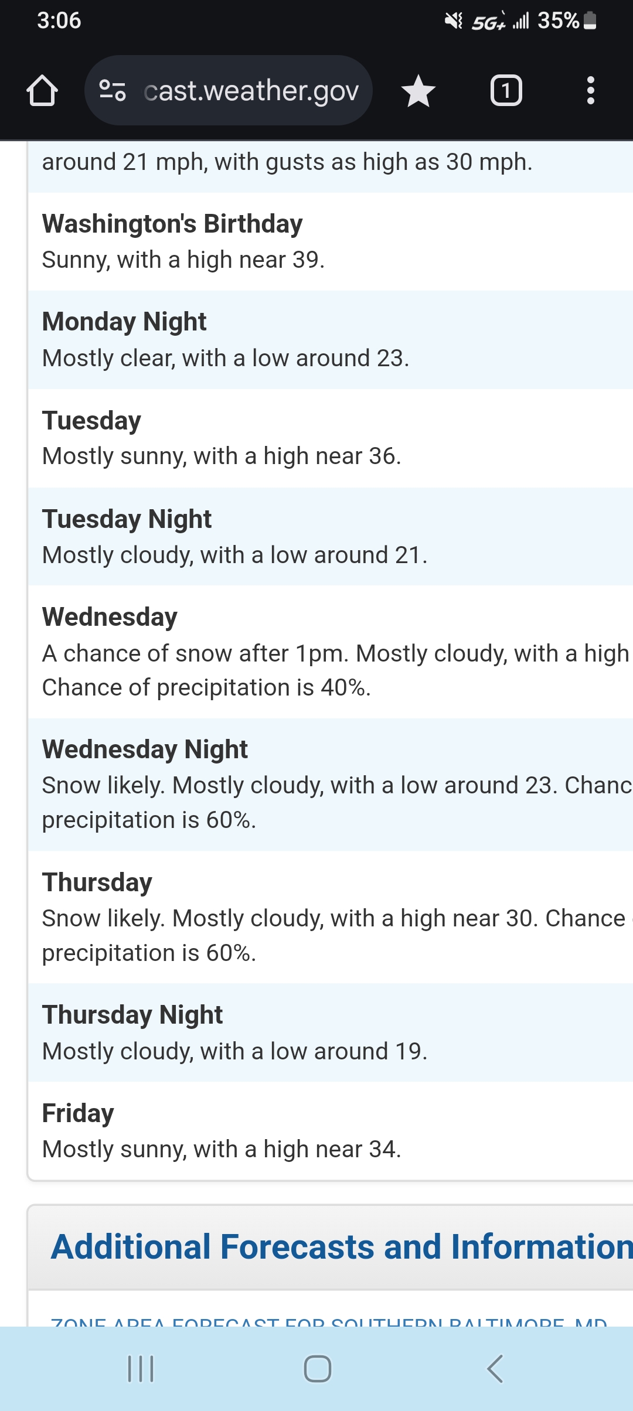This screenshot has height=1411, width=633.
Task: Tap the battery indicator in status bar
Action: pyautogui.click(x=591, y=21)
